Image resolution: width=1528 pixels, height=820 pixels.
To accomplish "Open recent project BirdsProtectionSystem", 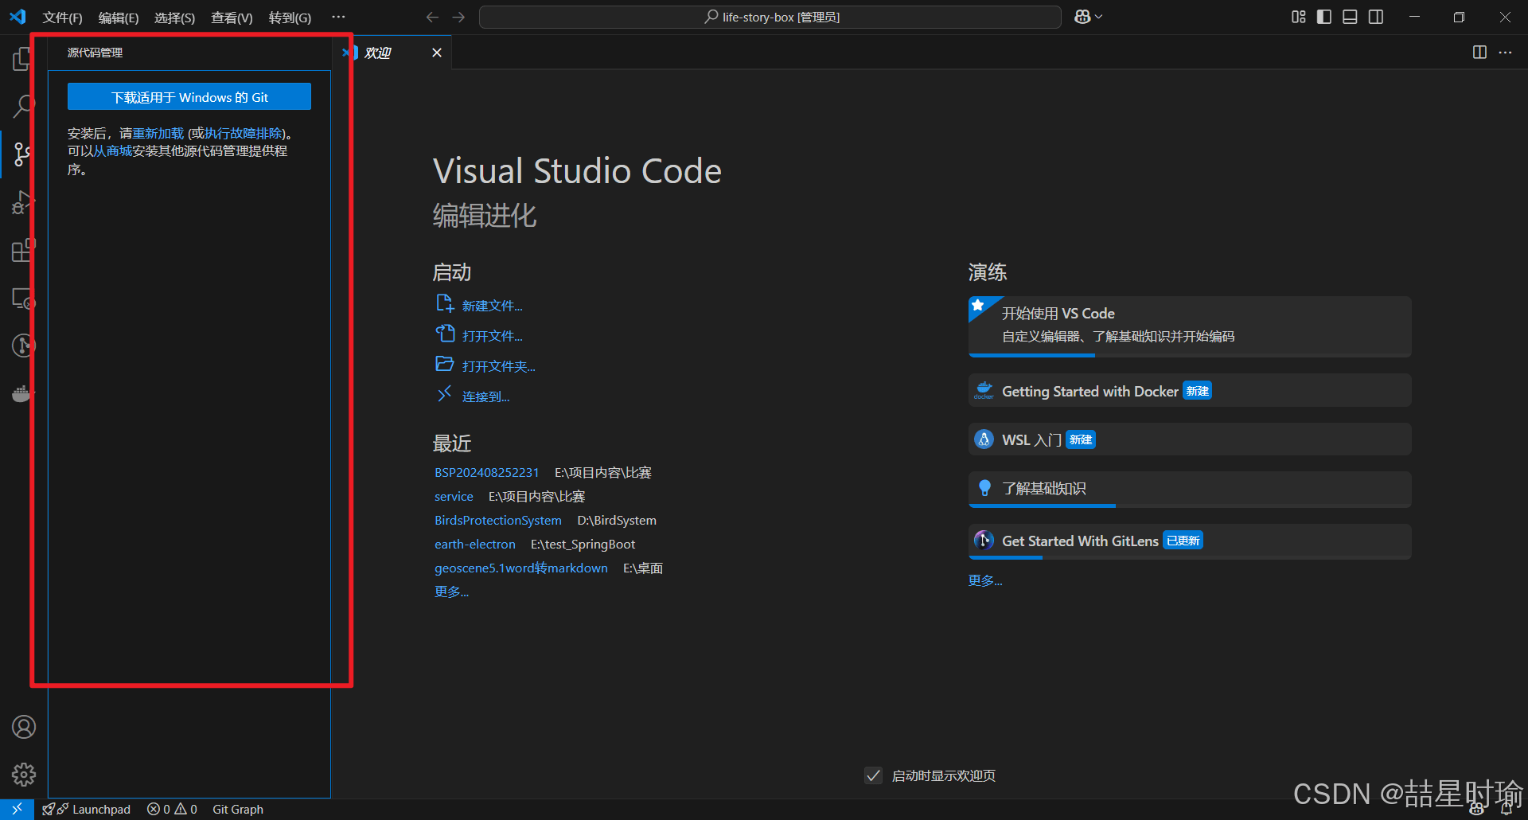I will coord(497,520).
